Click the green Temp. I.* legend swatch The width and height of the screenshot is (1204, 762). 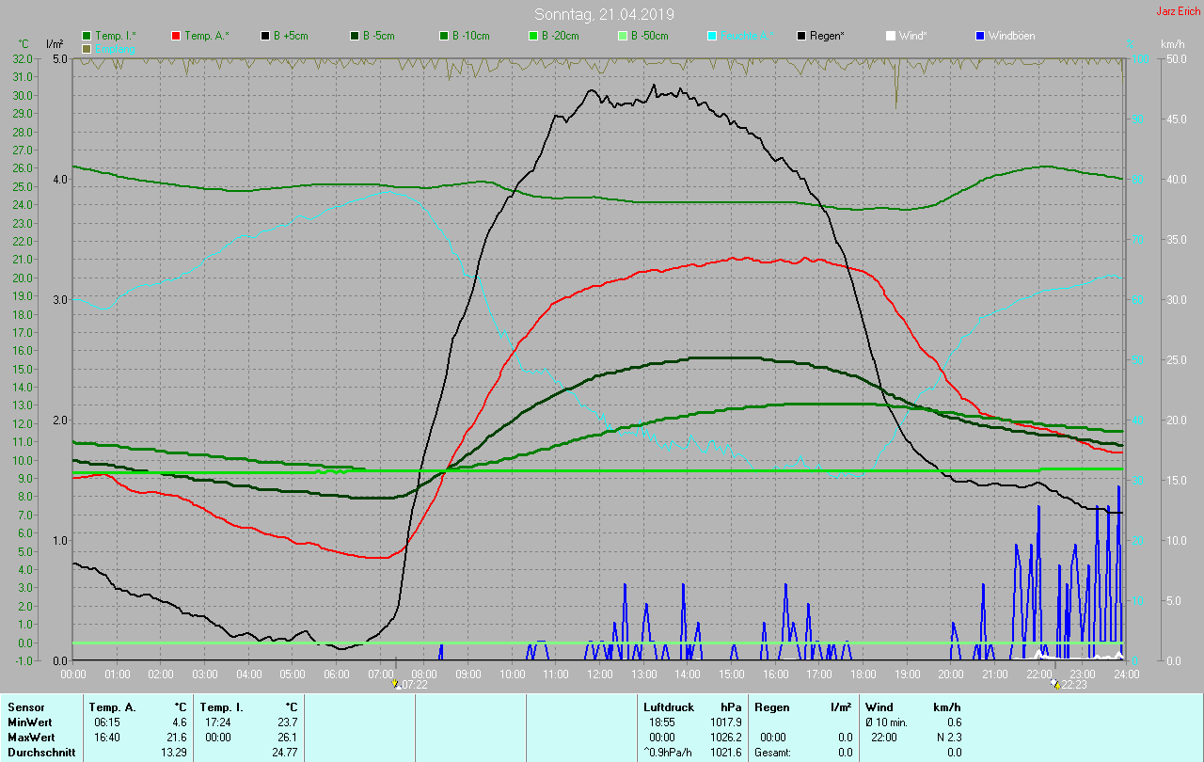pyautogui.click(x=87, y=36)
